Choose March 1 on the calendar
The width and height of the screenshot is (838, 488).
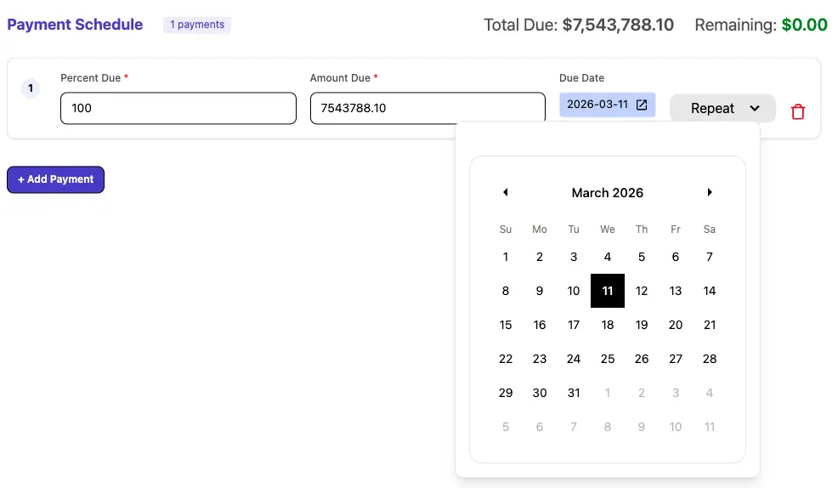[x=506, y=257]
